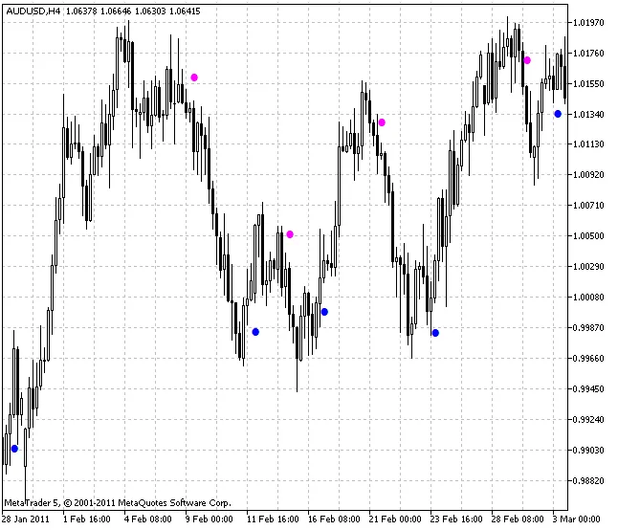Select the magenta dot above 28 Feb 08:00

tap(527, 60)
